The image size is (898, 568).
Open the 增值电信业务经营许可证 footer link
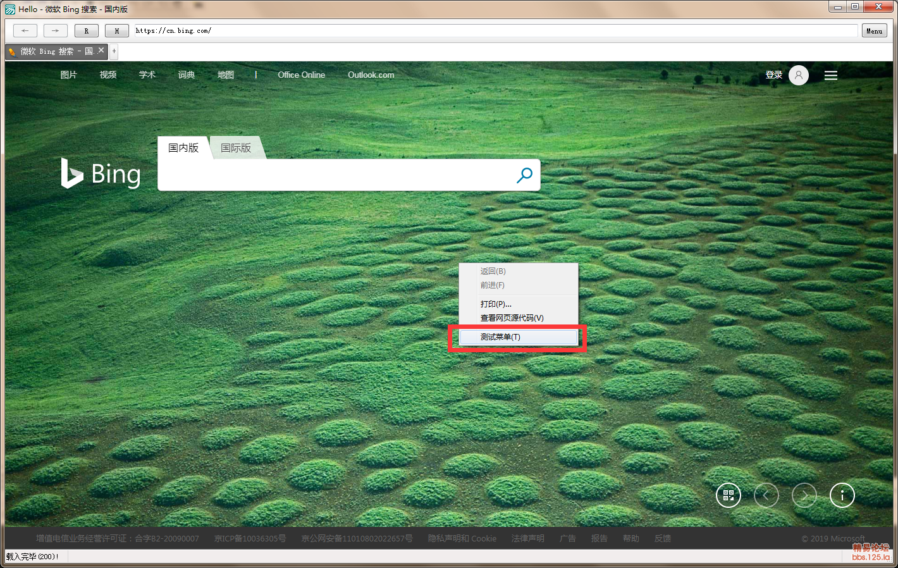point(118,538)
